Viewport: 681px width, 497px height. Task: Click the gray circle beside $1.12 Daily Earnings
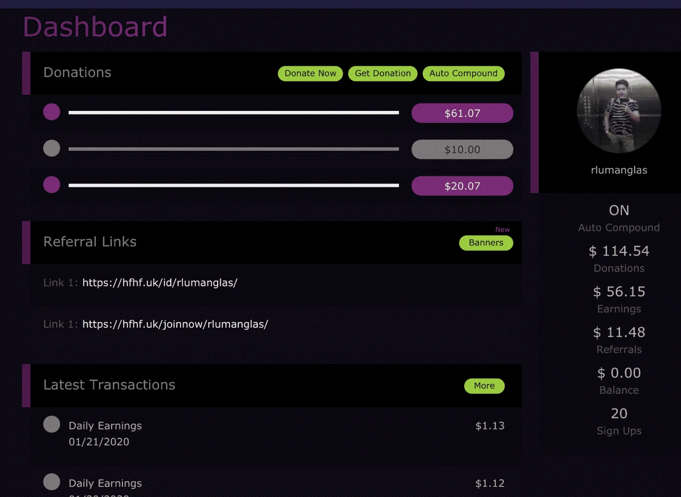(x=52, y=482)
